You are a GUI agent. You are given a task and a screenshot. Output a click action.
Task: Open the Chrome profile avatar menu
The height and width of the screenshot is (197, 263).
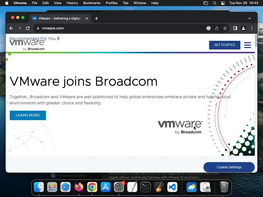pyautogui.click(x=243, y=28)
